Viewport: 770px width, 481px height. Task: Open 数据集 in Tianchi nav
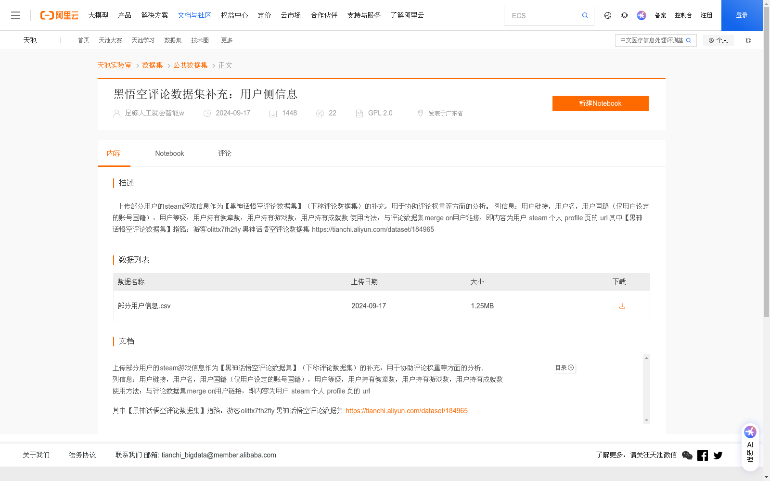(x=173, y=40)
